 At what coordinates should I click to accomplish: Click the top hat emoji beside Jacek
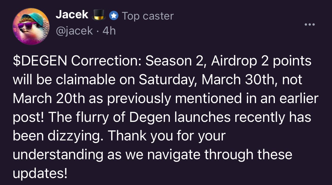click(99, 15)
